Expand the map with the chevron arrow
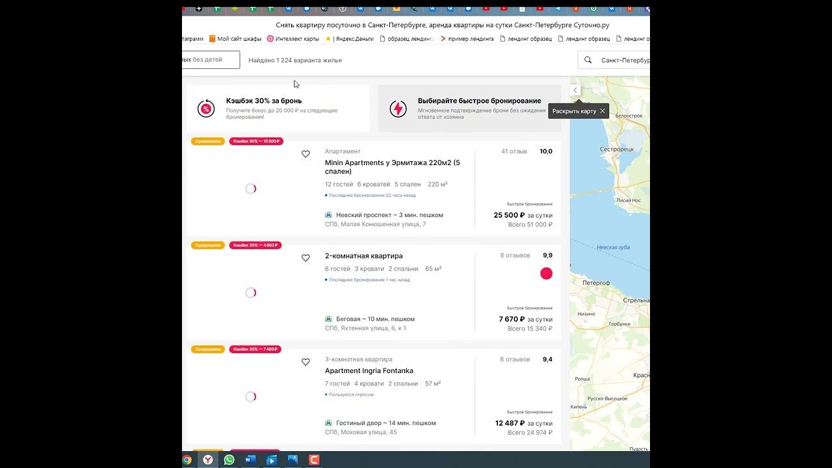This screenshot has height=468, width=832. pyautogui.click(x=575, y=90)
